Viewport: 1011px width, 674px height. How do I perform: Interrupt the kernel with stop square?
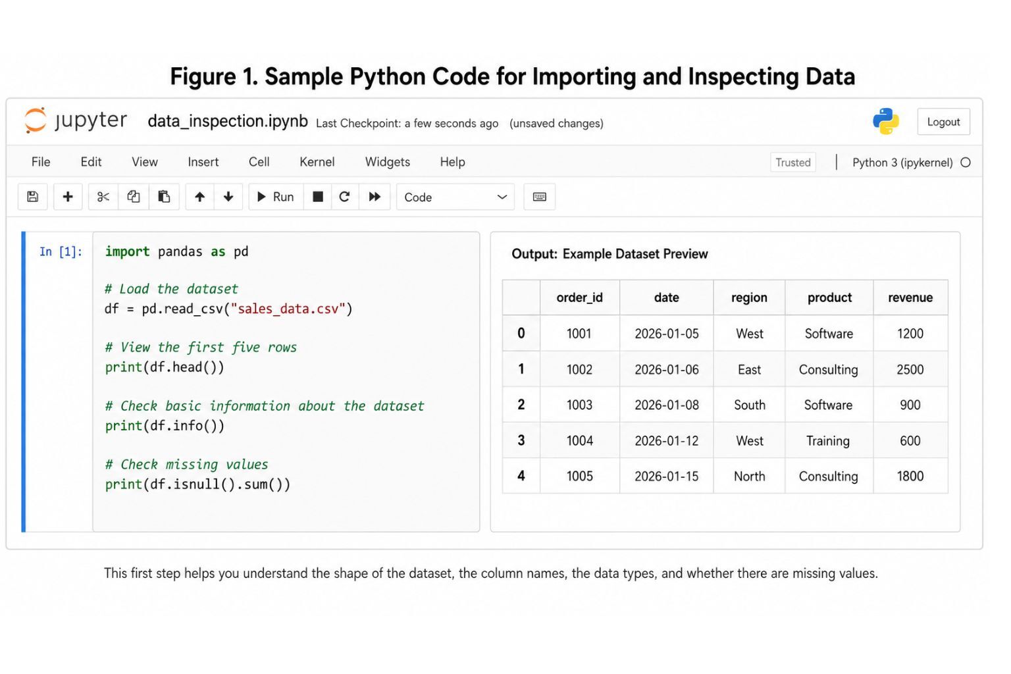point(318,197)
